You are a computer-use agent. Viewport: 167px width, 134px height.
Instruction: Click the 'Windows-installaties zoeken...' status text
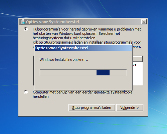pyautogui.click(x=64, y=60)
